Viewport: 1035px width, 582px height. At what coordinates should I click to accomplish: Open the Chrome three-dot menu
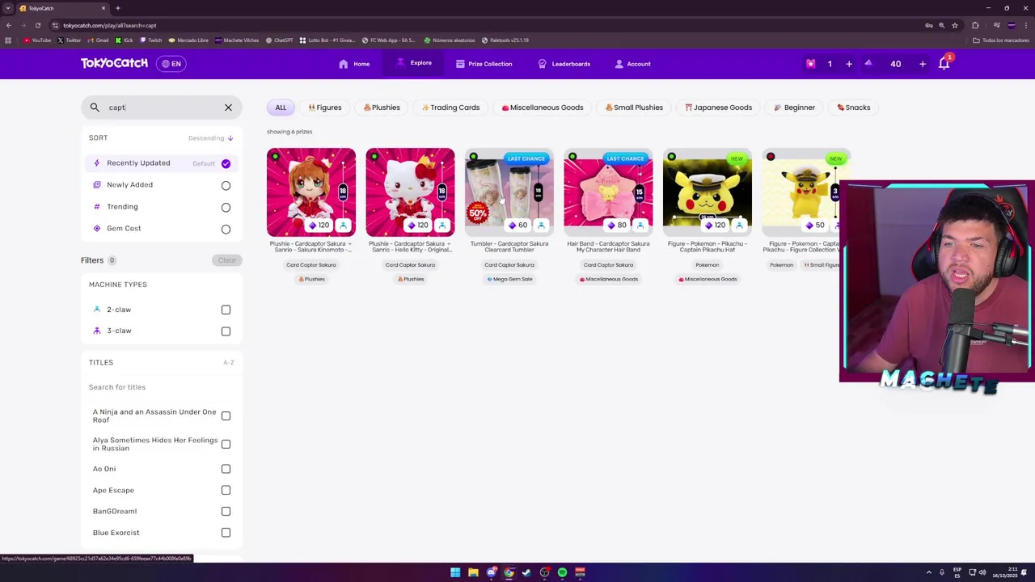(1026, 25)
